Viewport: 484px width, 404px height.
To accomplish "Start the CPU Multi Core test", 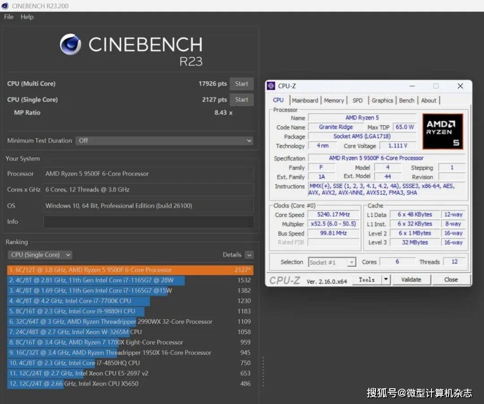I will (x=242, y=84).
